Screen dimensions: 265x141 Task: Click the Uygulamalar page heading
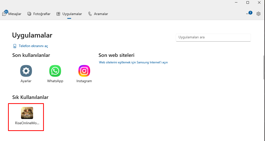point(32,35)
